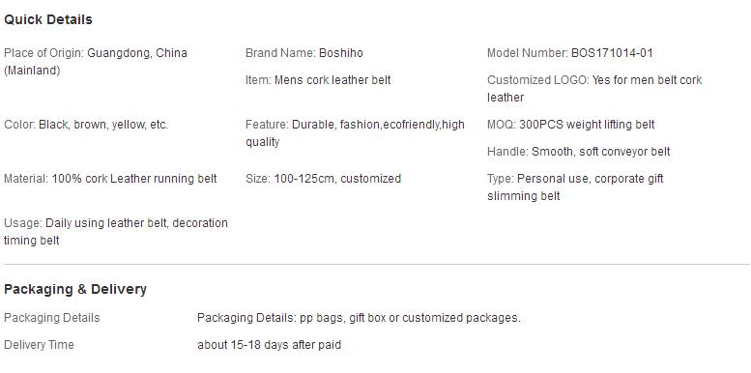Click the Feature Durable, fashion entry
This screenshot has width=751, height=373.
click(355, 133)
